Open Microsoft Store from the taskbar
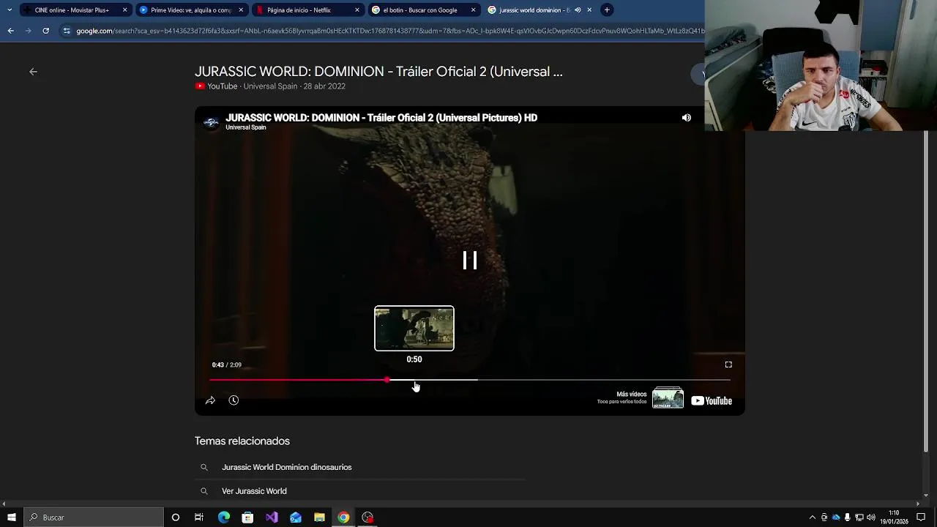 pos(247,517)
